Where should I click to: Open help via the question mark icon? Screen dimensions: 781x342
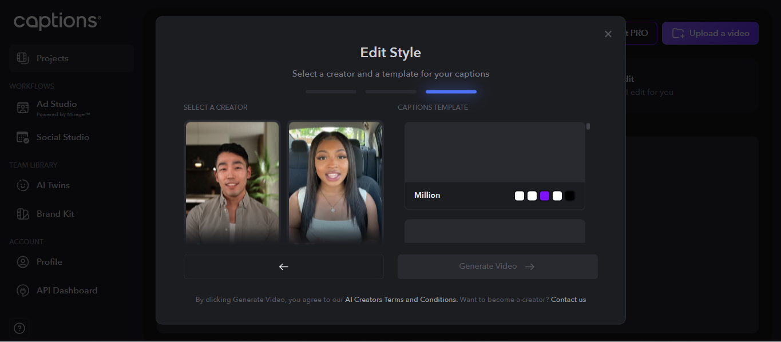coord(19,328)
